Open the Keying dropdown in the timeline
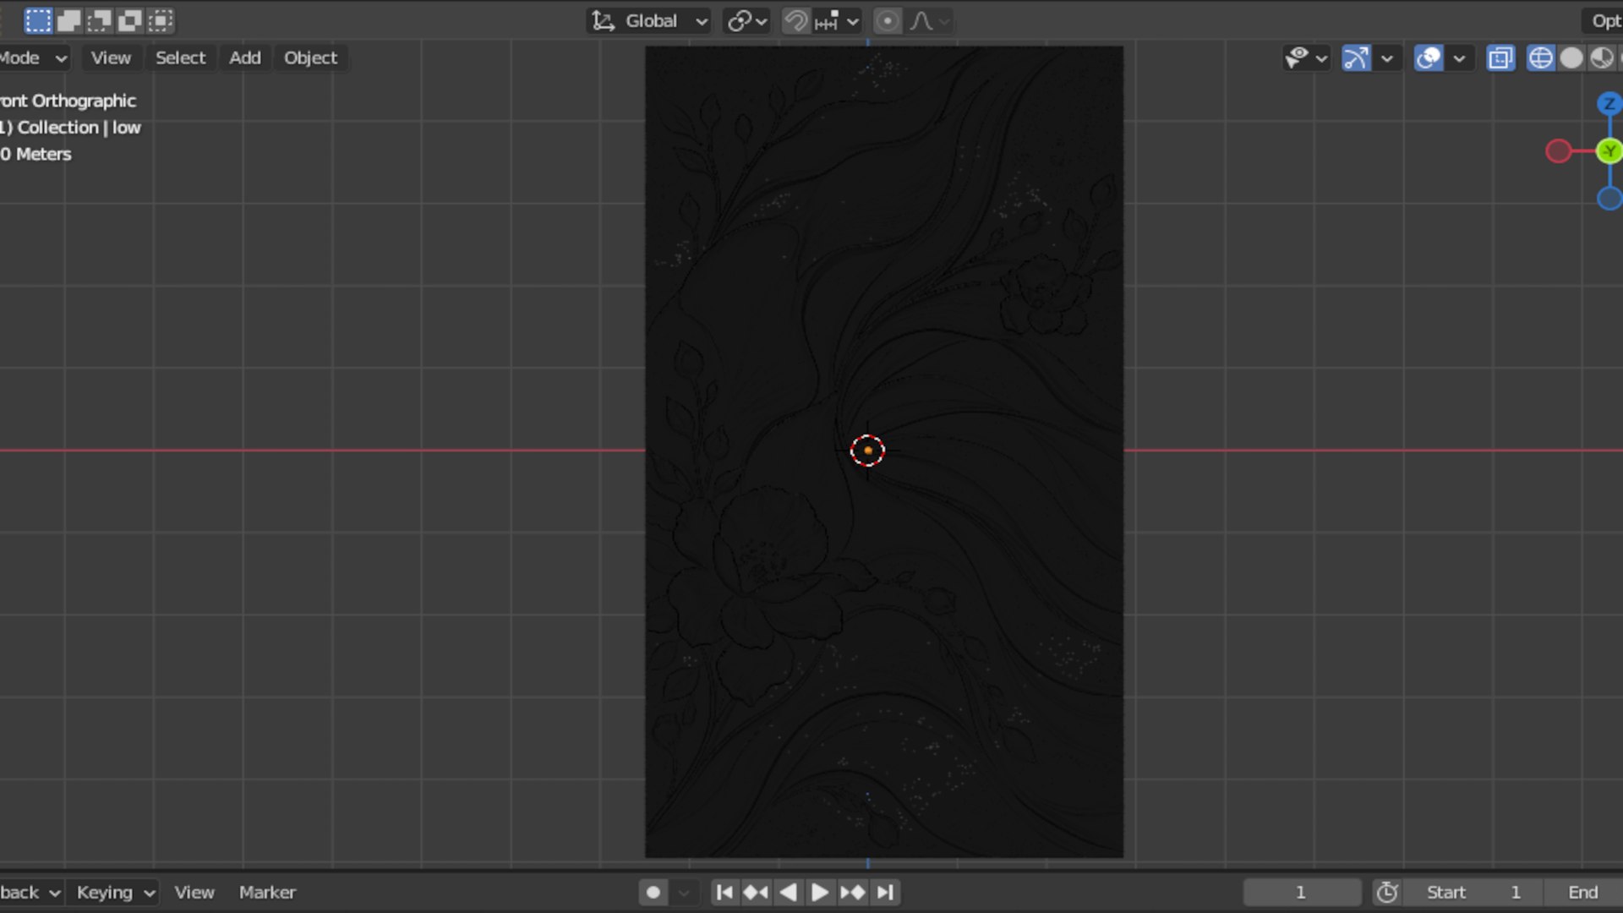1623x913 pixels. pos(116,892)
